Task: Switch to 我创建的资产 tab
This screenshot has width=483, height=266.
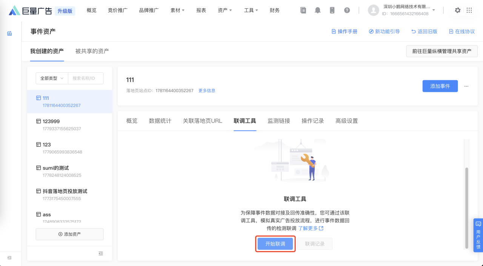Action: 47,51
